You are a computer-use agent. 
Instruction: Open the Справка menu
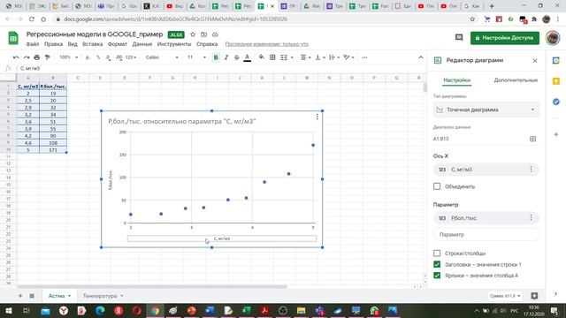(x=207, y=44)
